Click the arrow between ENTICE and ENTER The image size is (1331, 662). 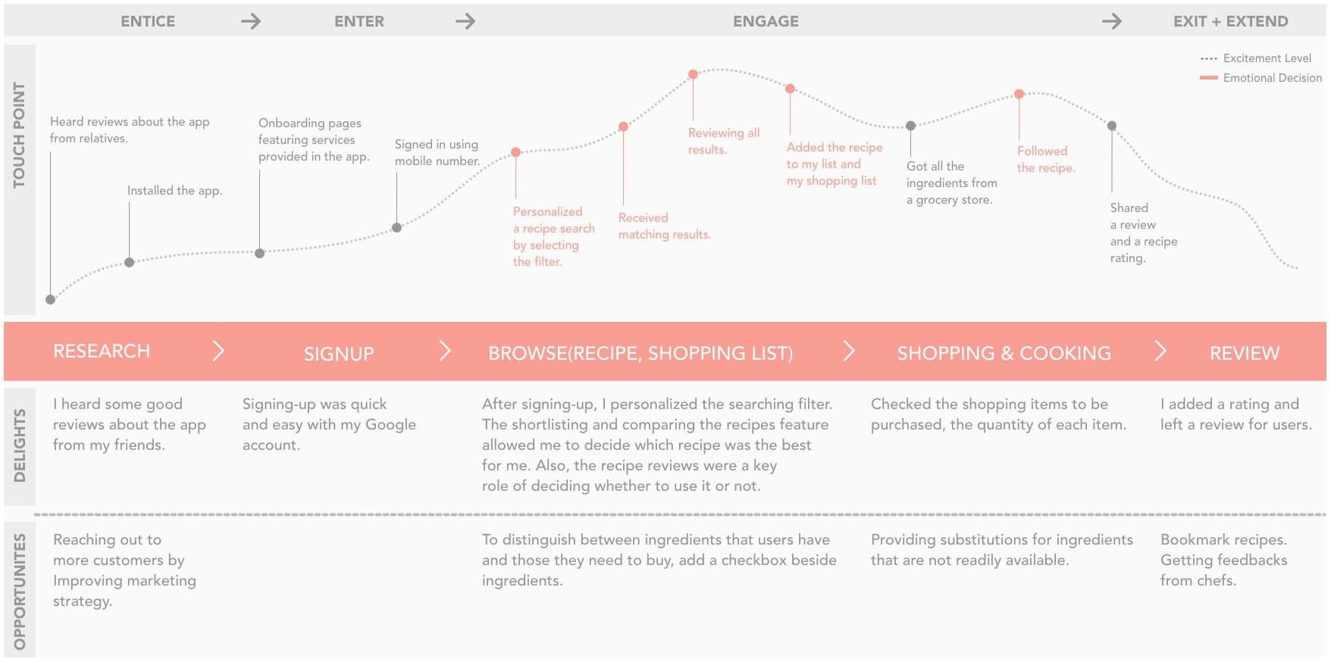tap(251, 21)
